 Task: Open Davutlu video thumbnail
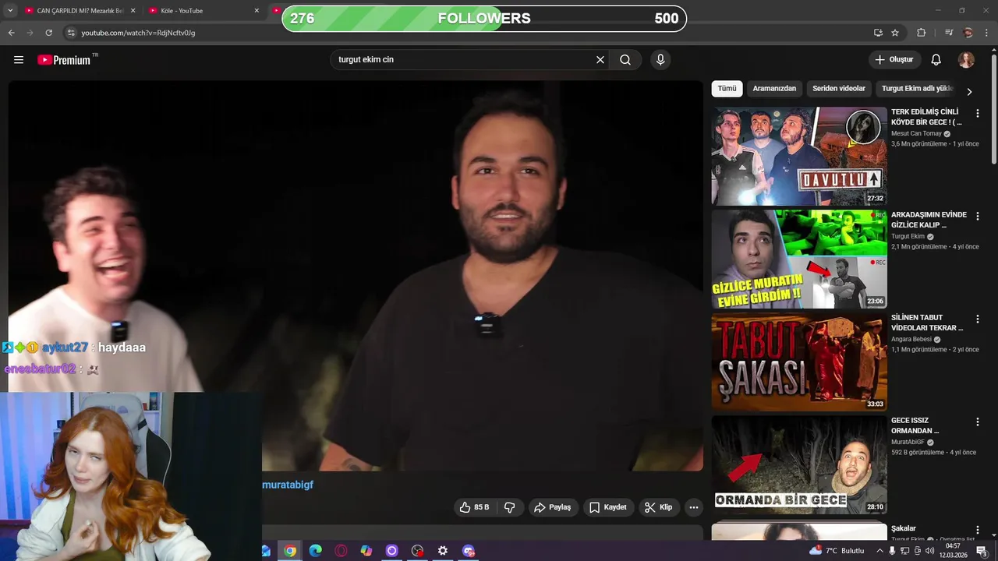click(x=799, y=156)
